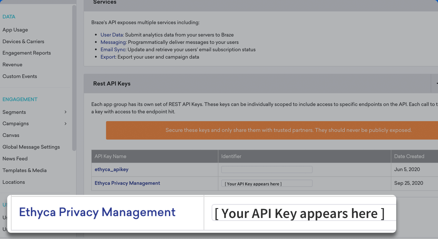Screen dimensions: 438x239
Task: Open Campaigns in sidebar
Action: click(16, 124)
